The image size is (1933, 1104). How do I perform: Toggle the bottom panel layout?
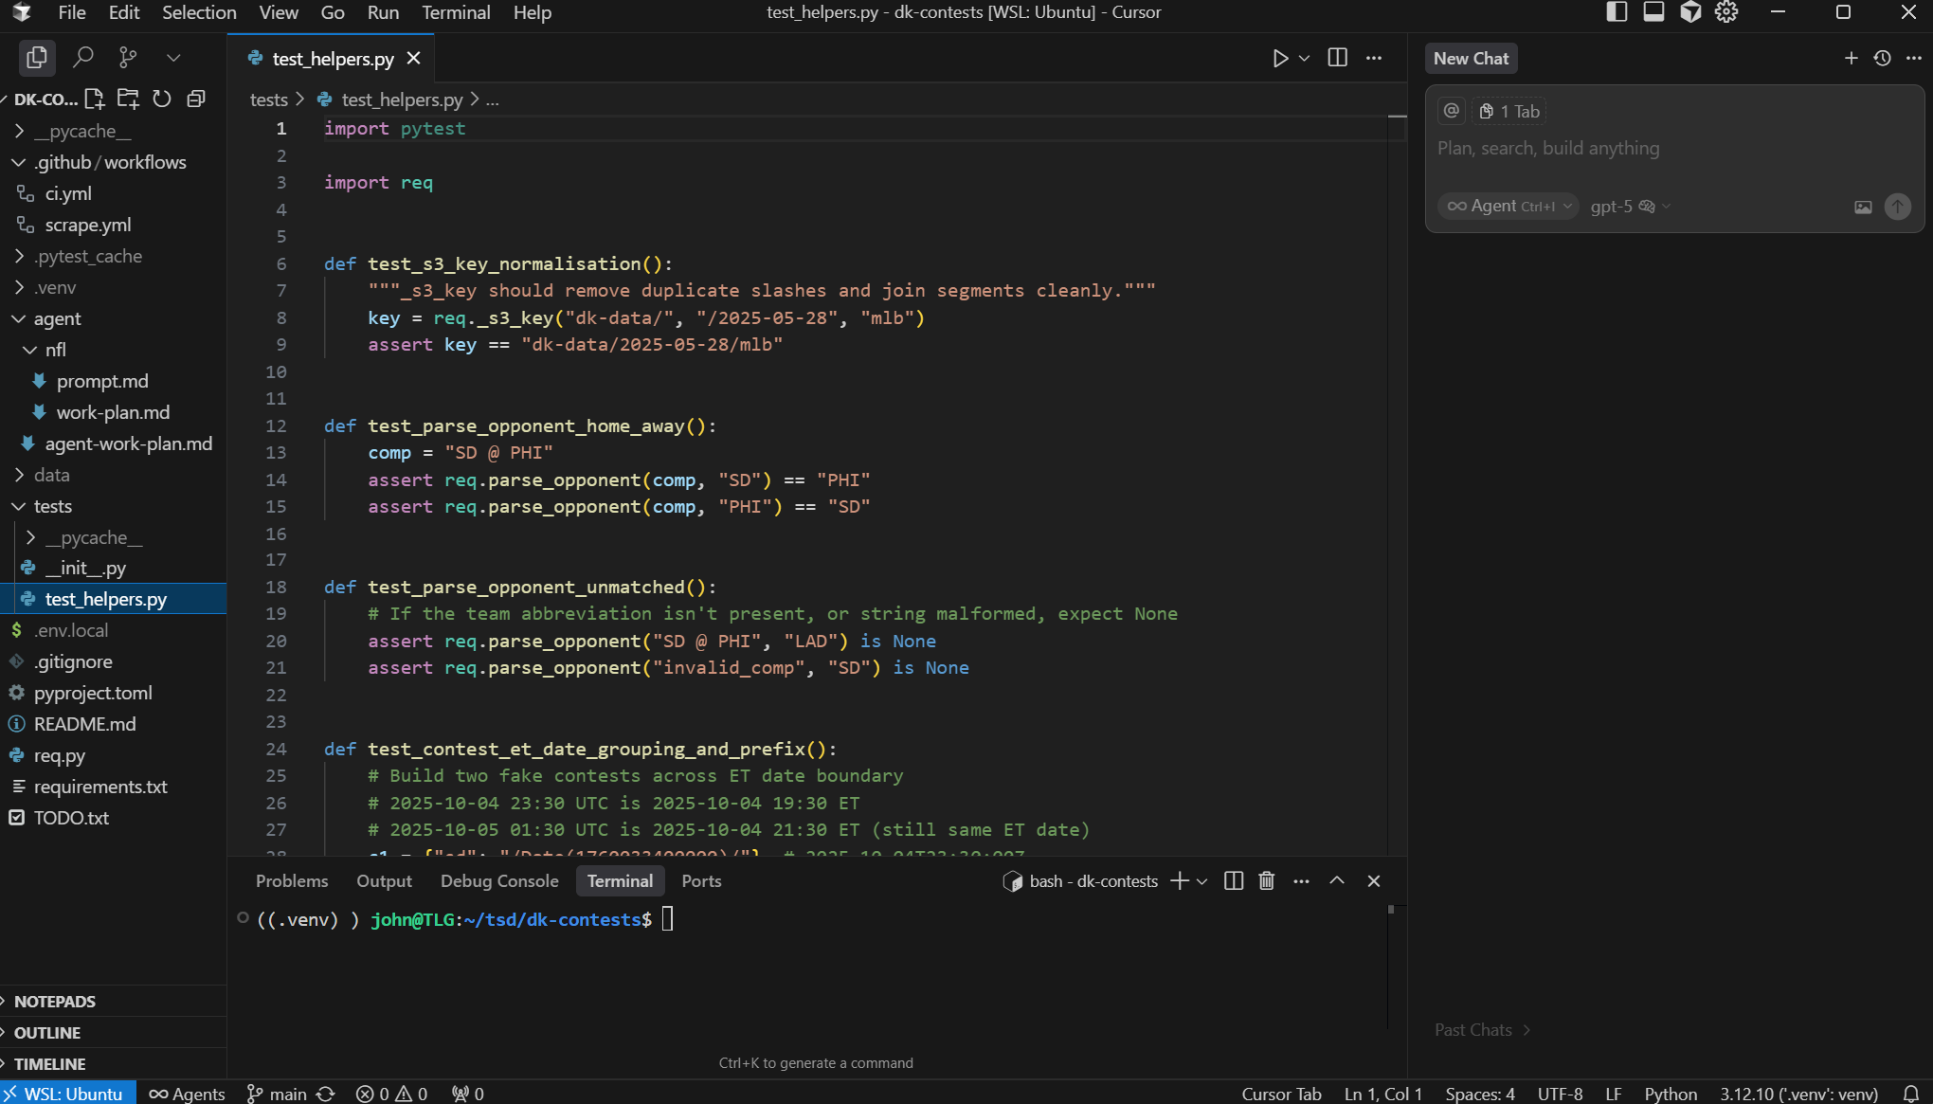tap(1653, 12)
